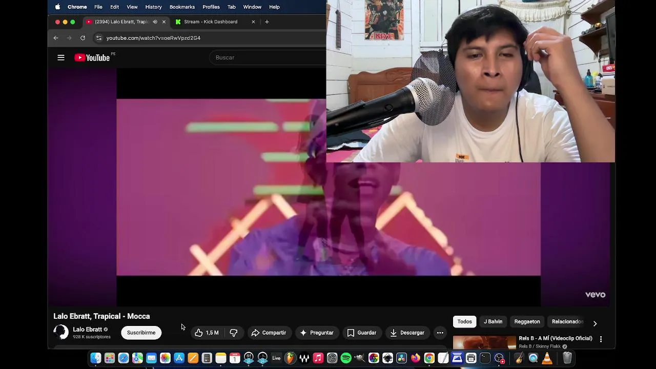Select the Todos filter chip
The height and width of the screenshot is (369, 656).
[x=464, y=321]
